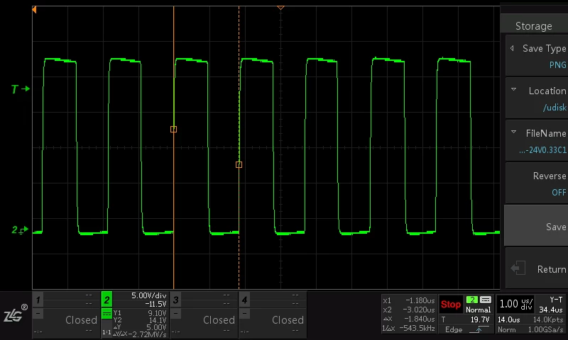Click the Norm acquisition mode label
Screen dimensions: 568x340
pyautogui.click(x=506, y=329)
